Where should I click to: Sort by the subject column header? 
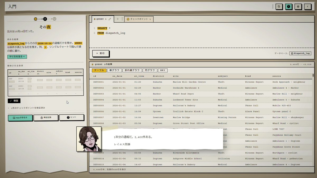[223, 76]
